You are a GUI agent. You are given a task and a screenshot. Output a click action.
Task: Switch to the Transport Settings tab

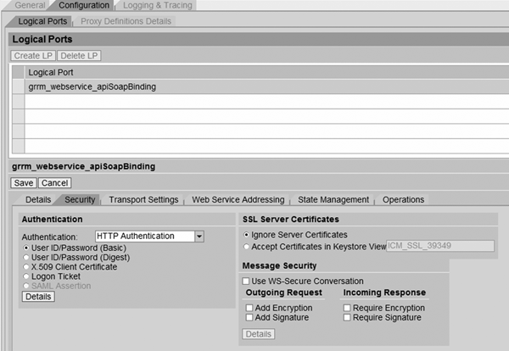[143, 200]
